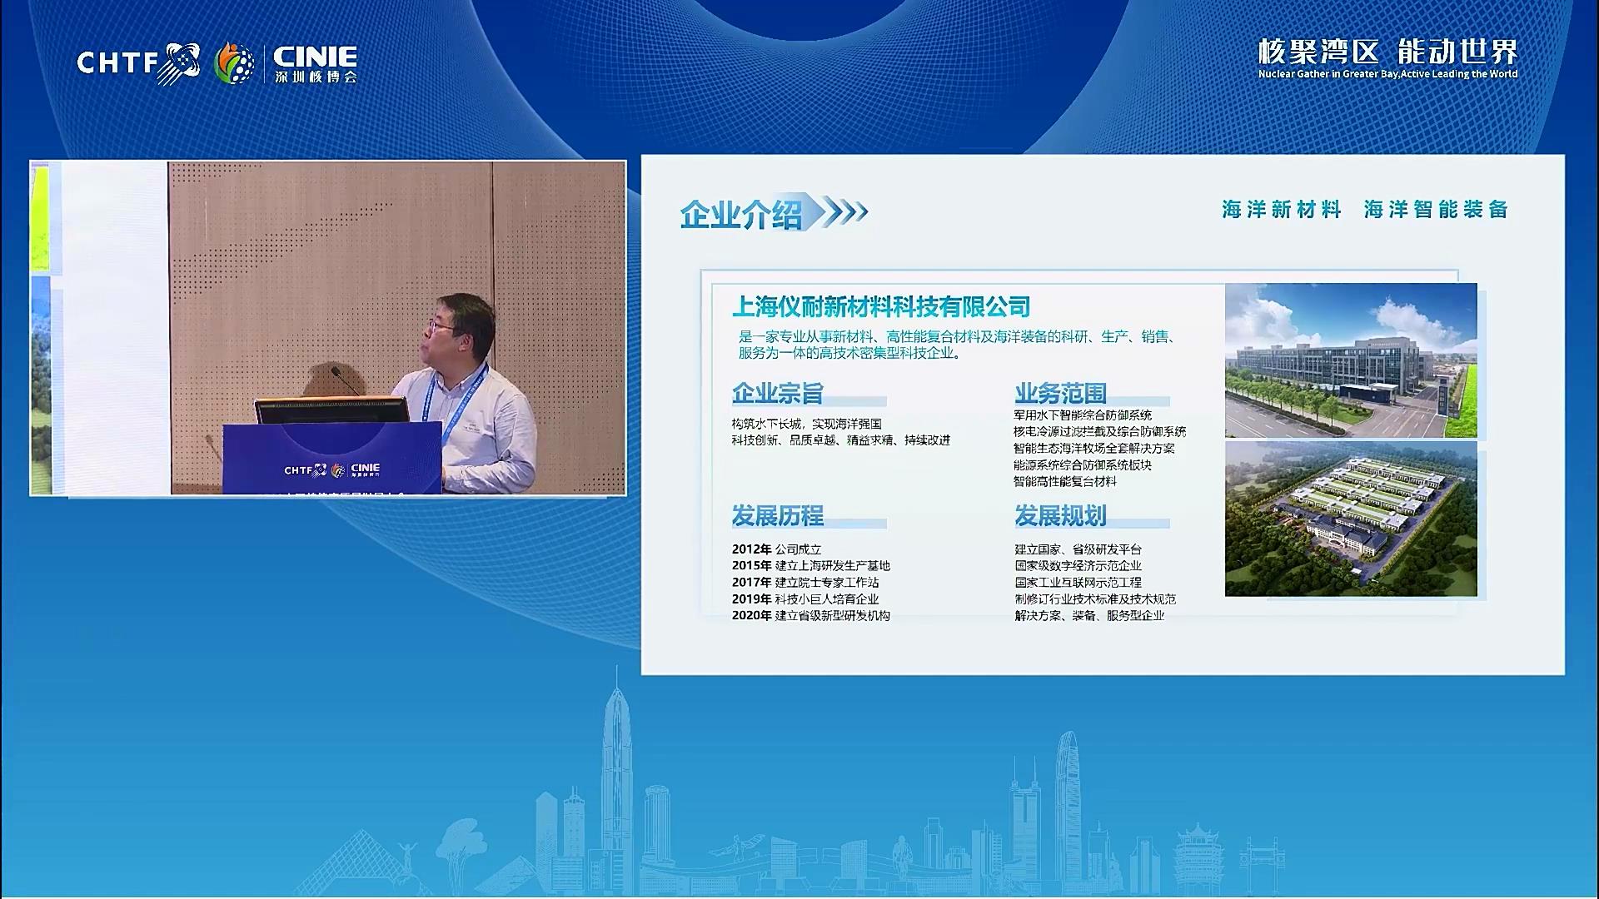1599x899 pixels.
Task: Click the 2017年 建立院士专家工作站 entry
Action: [805, 583]
